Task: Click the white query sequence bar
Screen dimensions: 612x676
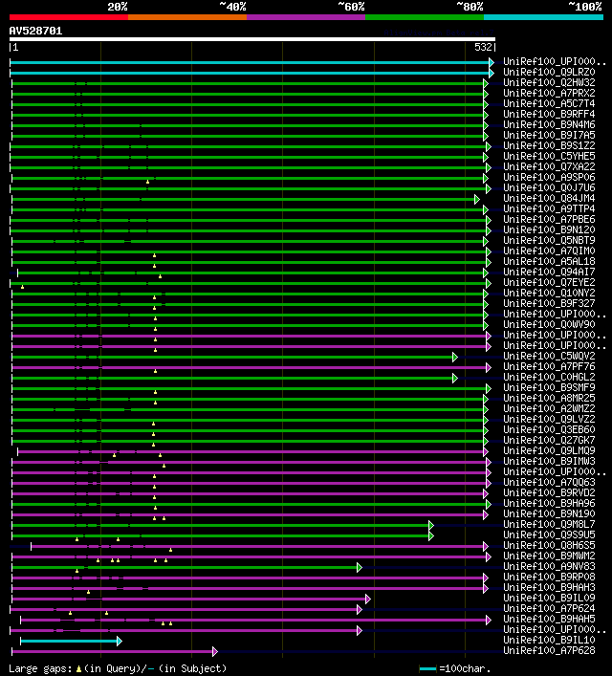Action: [252, 39]
